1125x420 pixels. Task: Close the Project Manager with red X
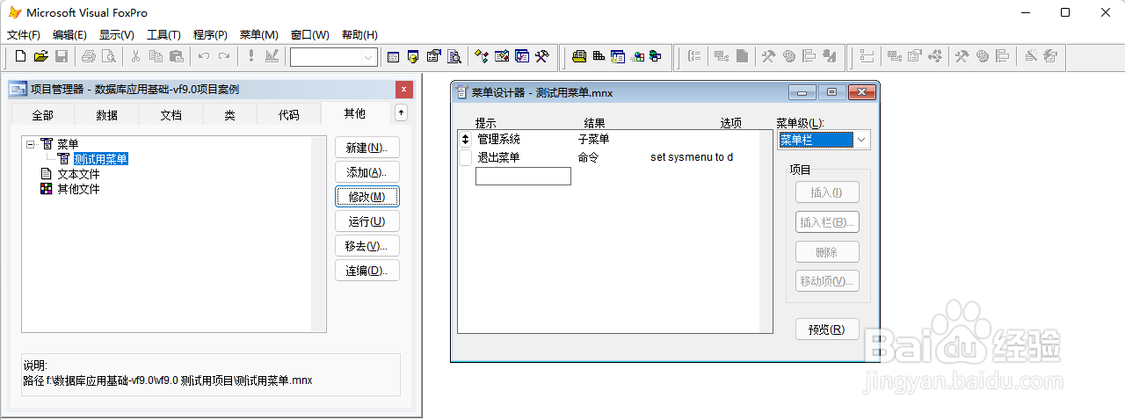pos(403,89)
